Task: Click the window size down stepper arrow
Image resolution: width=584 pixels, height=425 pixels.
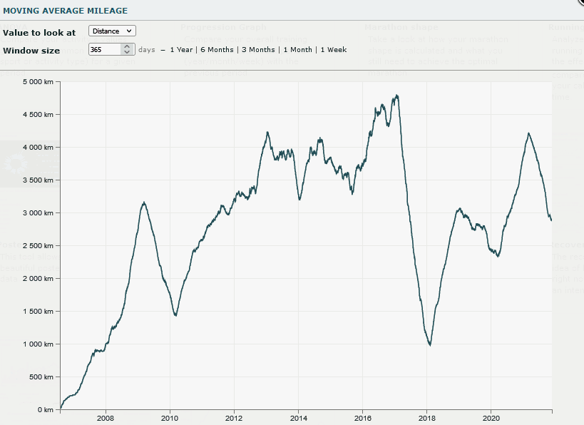Action: (125, 53)
